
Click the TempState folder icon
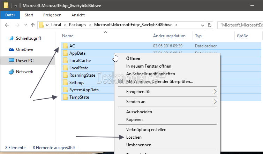(65, 97)
